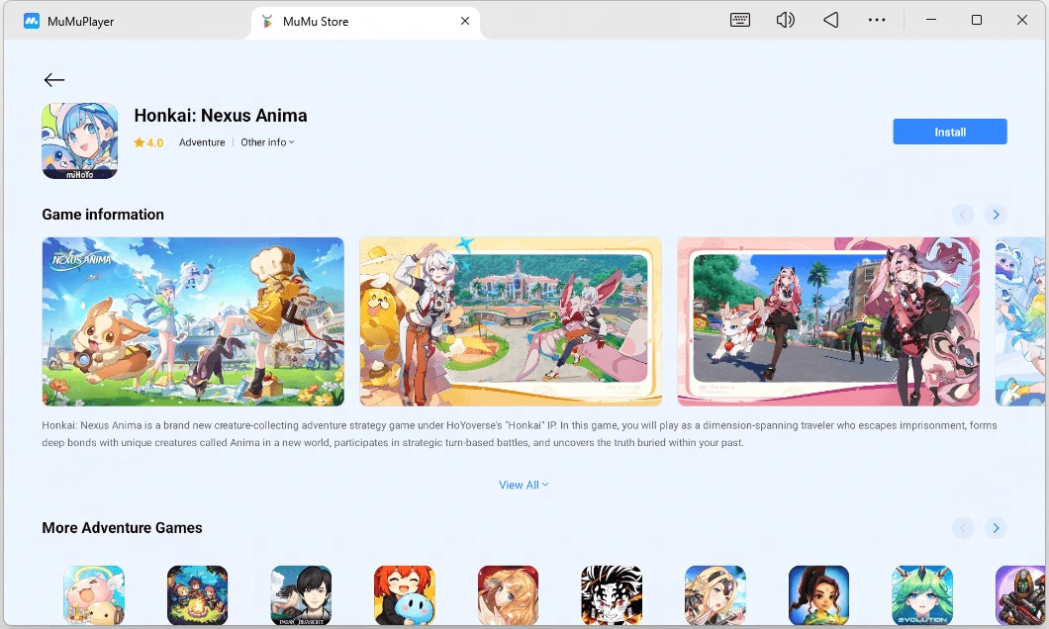Open the red-haired girl with blue slime game
This screenshot has height=629, width=1049.
coord(405,595)
